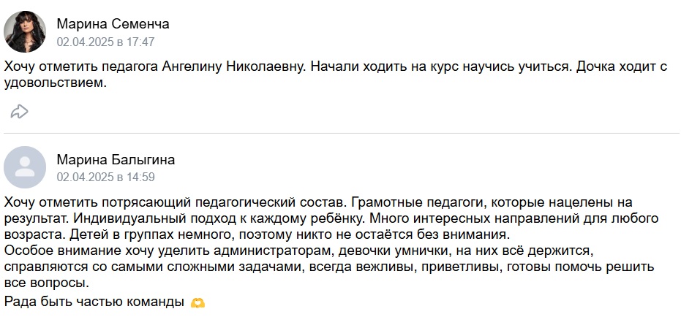Click the timestamp 02.04.2025 в 17:47
Screen dimensions: 681x317
pyautogui.click(x=105, y=42)
